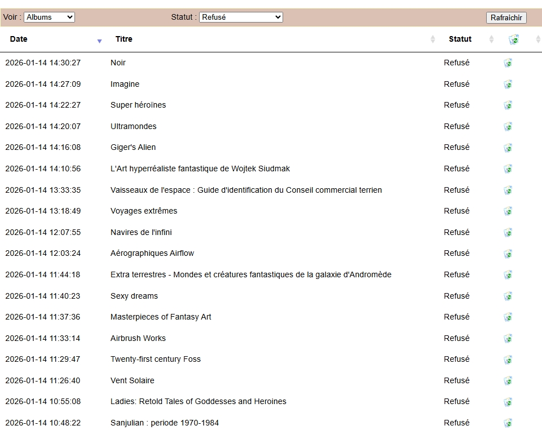Click the date 2026-01-14 12:07:55
This screenshot has width=542, height=430.
43,232
